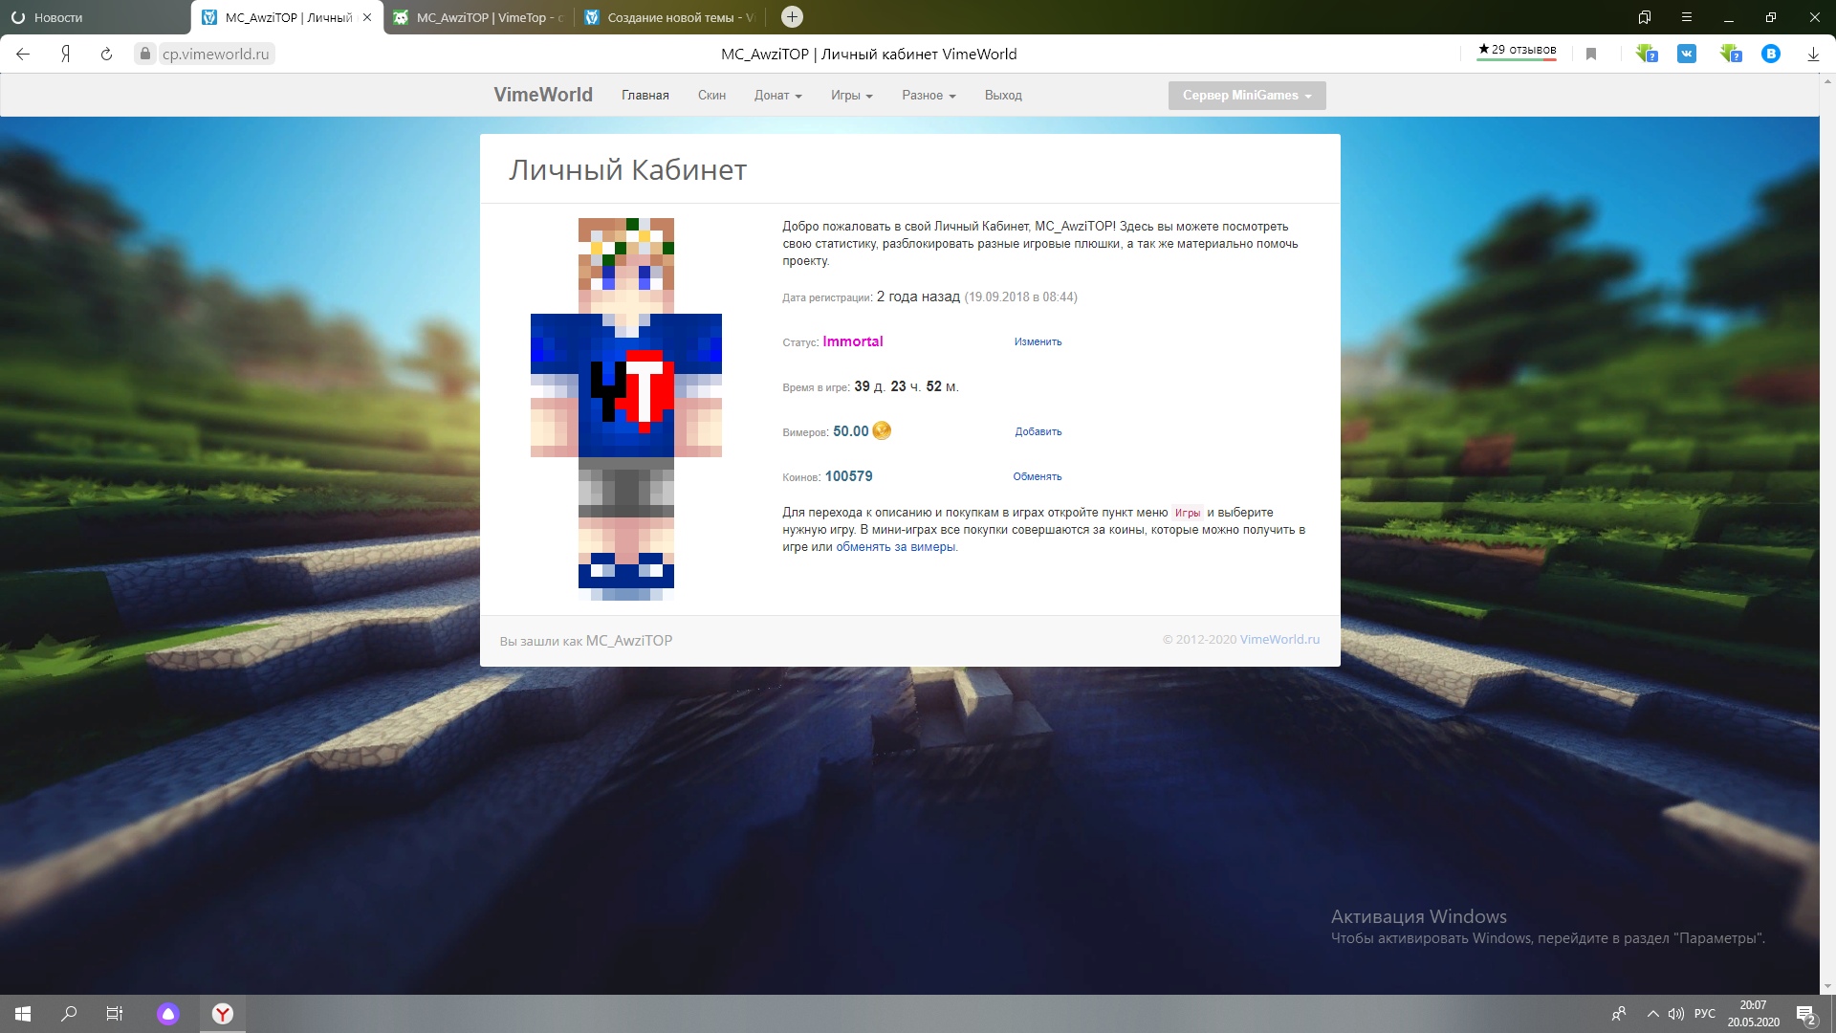
Task: Add a new browser tab with the plus
Action: pyautogui.click(x=792, y=16)
